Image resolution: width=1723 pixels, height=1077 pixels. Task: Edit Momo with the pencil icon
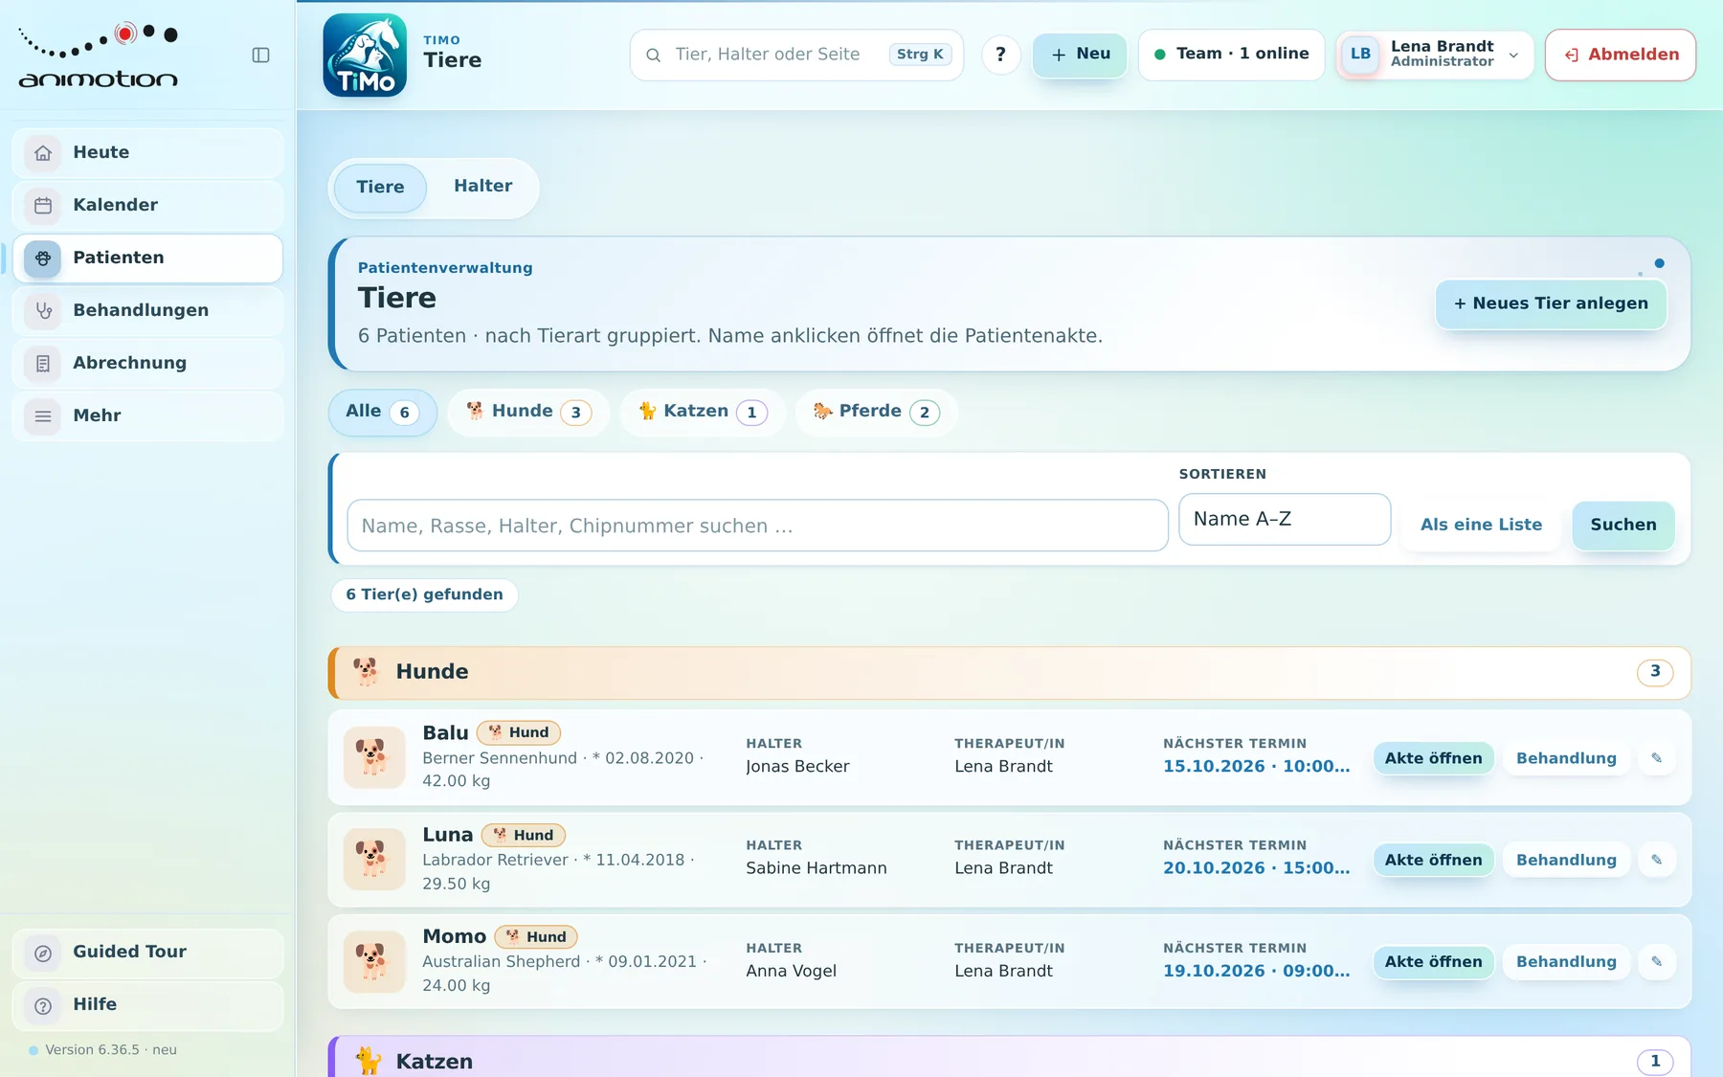click(x=1657, y=962)
